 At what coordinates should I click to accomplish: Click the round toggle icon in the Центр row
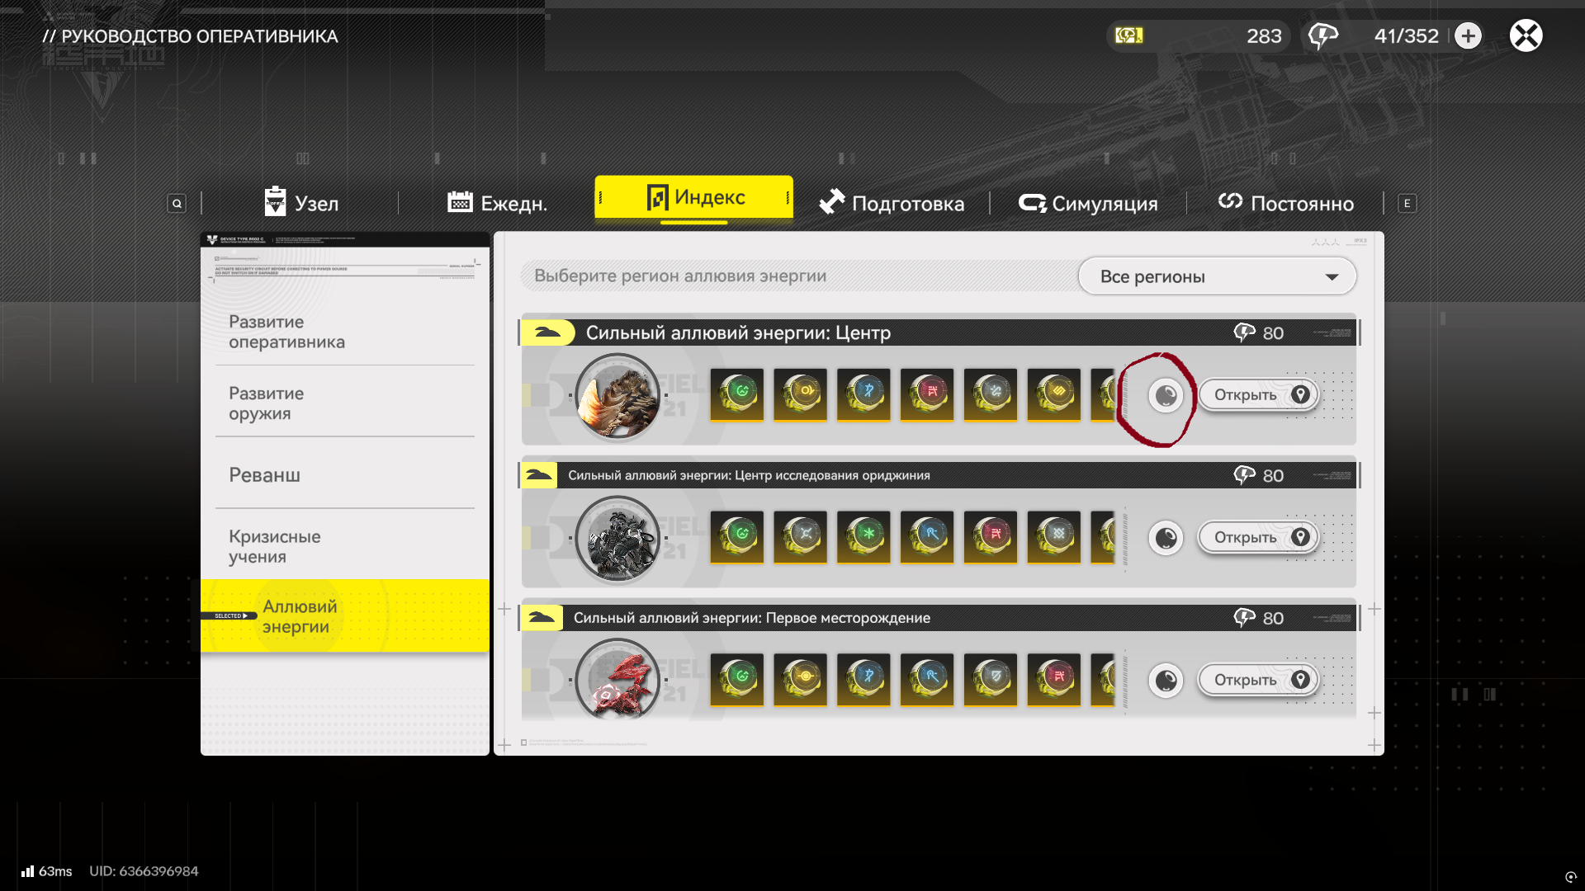pos(1166,396)
